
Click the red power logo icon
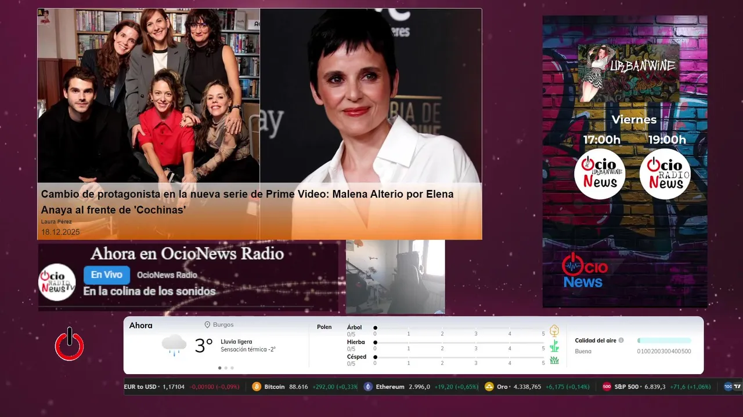tap(70, 344)
